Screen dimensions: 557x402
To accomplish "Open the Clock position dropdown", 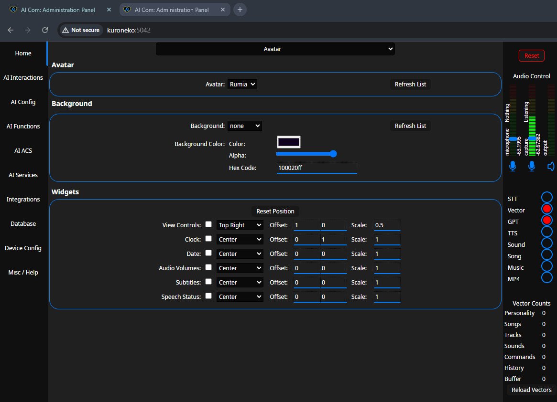I will pyautogui.click(x=240, y=240).
